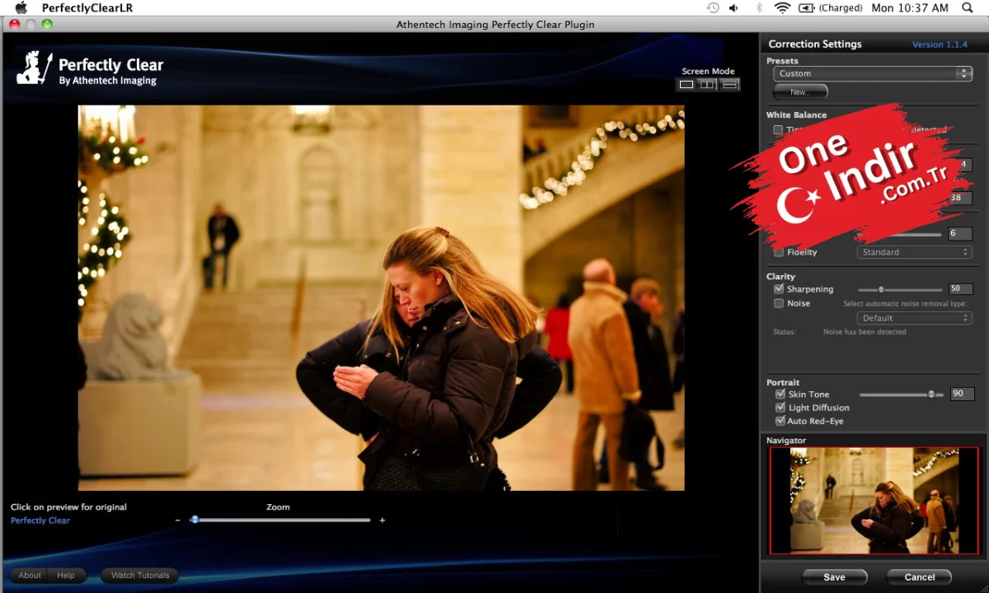Click the value field showing 6
The image size is (989, 593).
(x=960, y=234)
